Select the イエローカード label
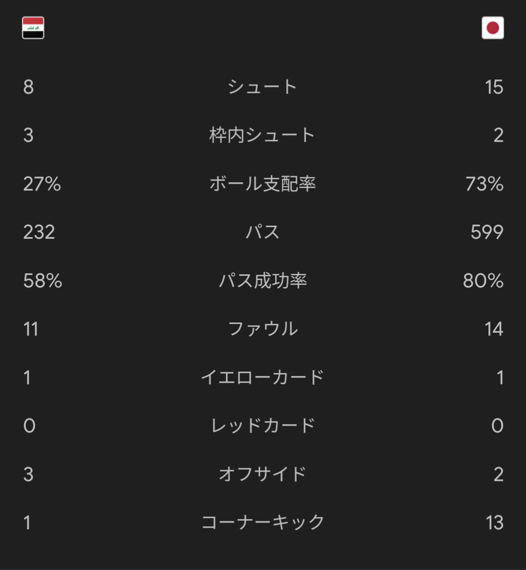This screenshot has height=570, width=526. tap(262, 377)
